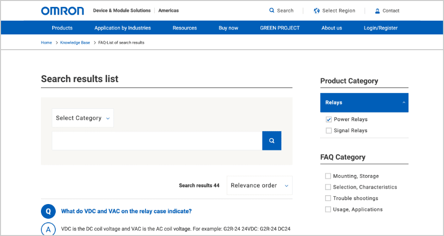The height and width of the screenshot is (236, 444).
Task: Click the blue Q question icon
Action: tap(48, 211)
